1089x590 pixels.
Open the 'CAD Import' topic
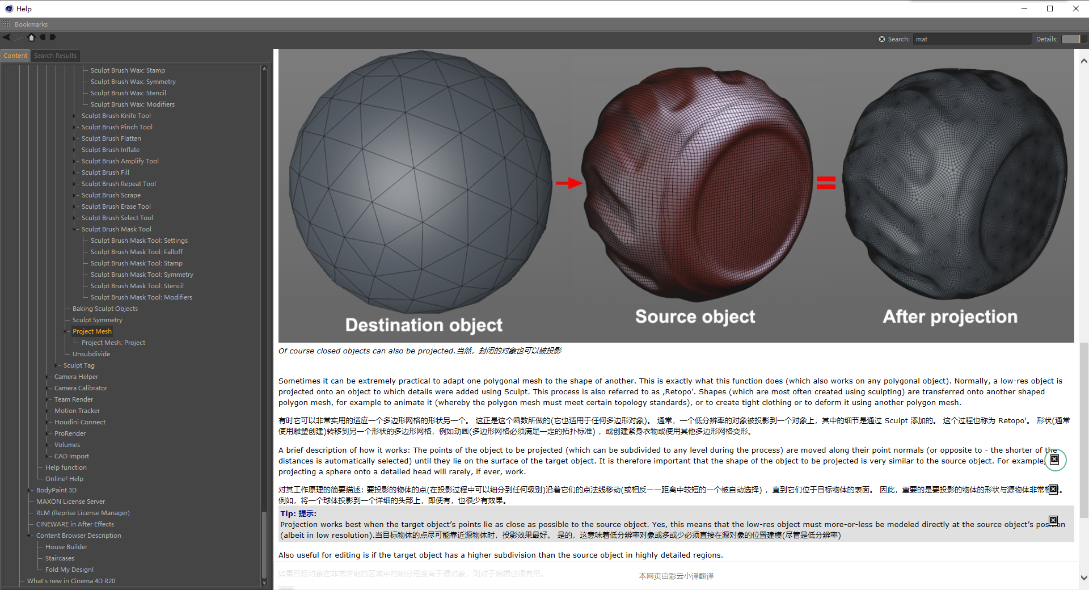[x=71, y=456]
